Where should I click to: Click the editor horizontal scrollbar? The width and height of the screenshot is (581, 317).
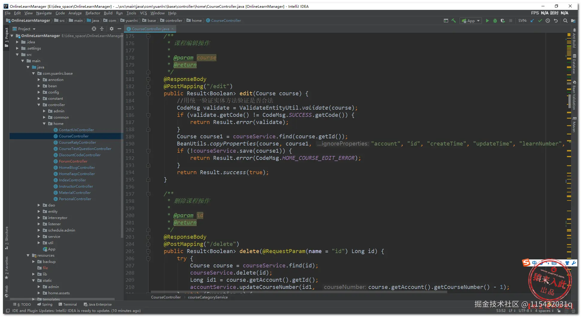pyautogui.click(x=299, y=292)
